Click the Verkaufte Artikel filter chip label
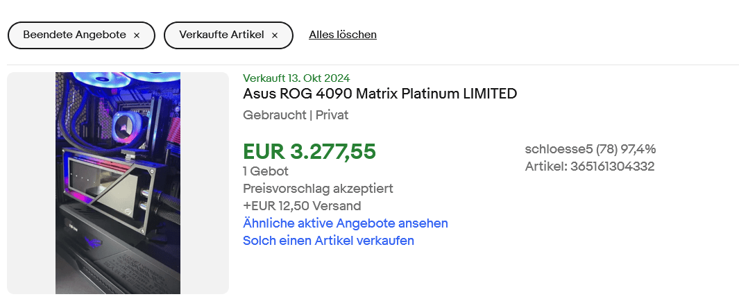The image size is (739, 299). [x=221, y=35]
